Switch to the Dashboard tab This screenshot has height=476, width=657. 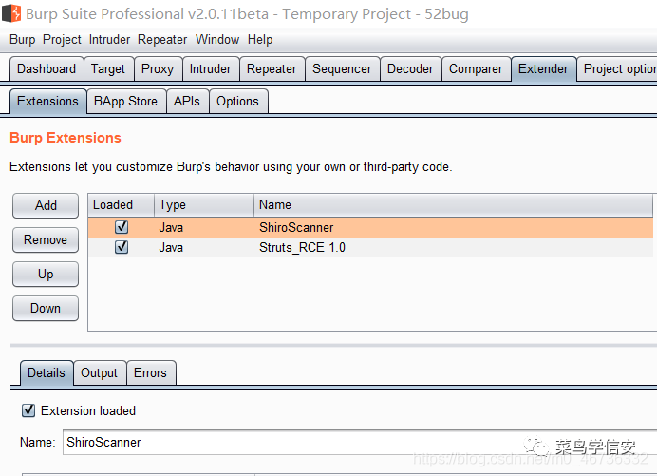pos(47,68)
